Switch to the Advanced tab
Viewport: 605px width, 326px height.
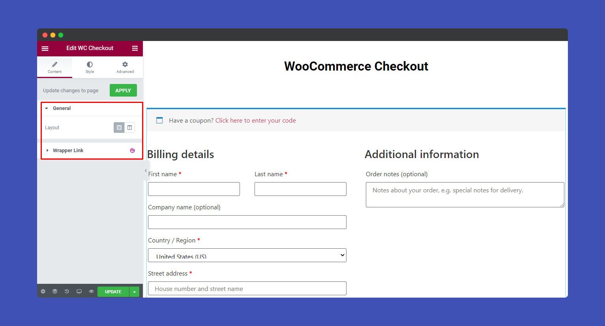click(125, 67)
